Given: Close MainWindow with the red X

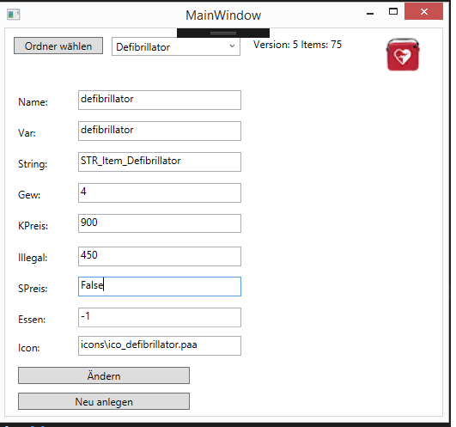Looking at the screenshot, I should pyautogui.click(x=423, y=12).
